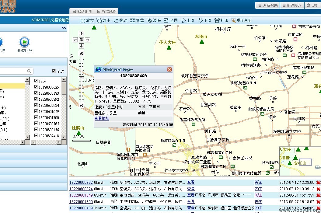321x213 pixels.
Task: Open the 查看地址 link in popup
Action: (102, 118)
